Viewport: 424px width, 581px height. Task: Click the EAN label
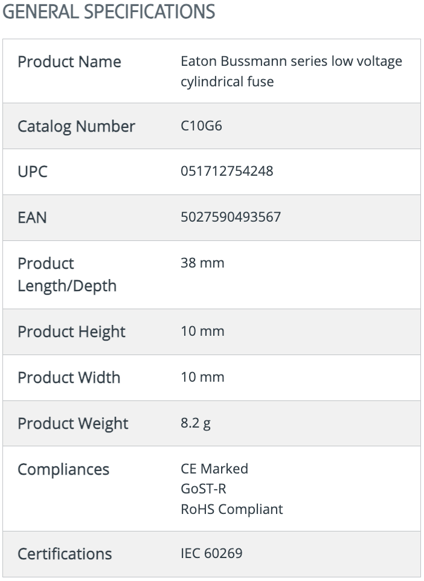[x=32, y=217]
